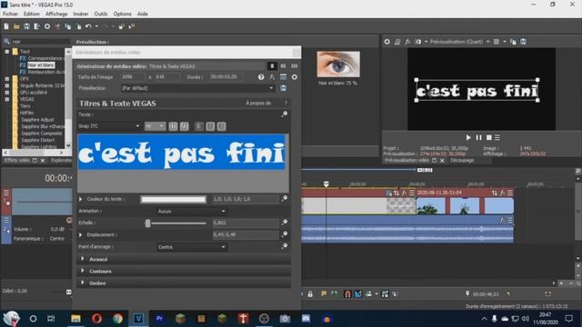Switch to the Effets vidéo tab
The image size is (582, 327).
[17, 160]
